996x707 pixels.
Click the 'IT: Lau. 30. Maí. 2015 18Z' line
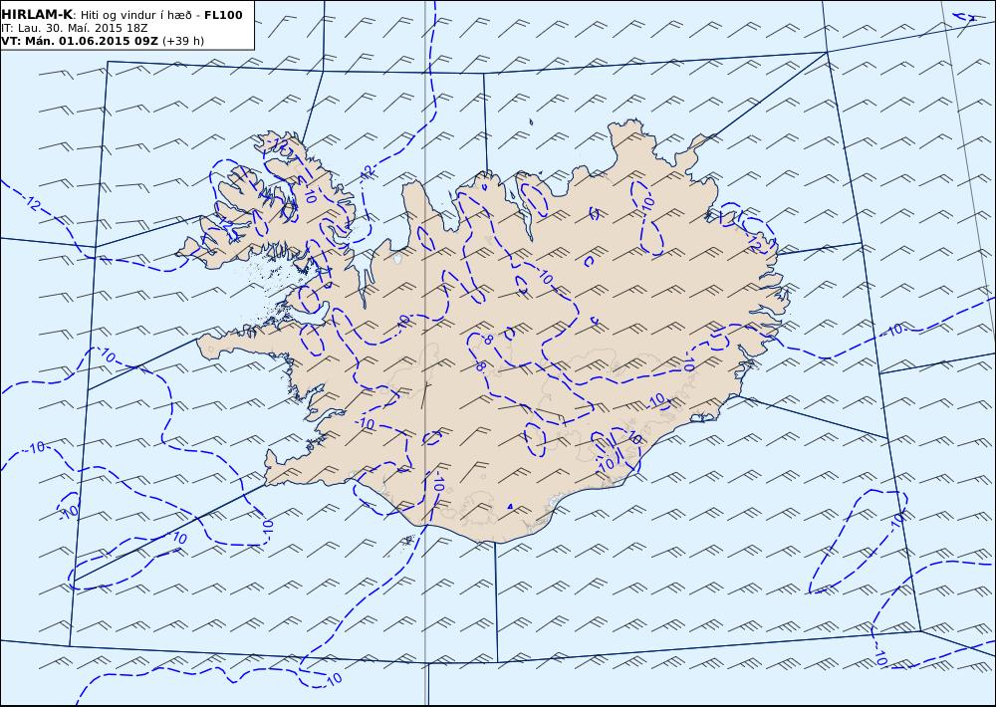(75, 28)
